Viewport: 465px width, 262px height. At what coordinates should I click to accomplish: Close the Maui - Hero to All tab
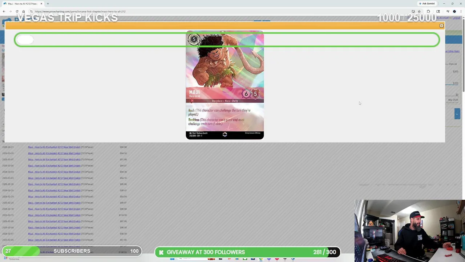41,4
